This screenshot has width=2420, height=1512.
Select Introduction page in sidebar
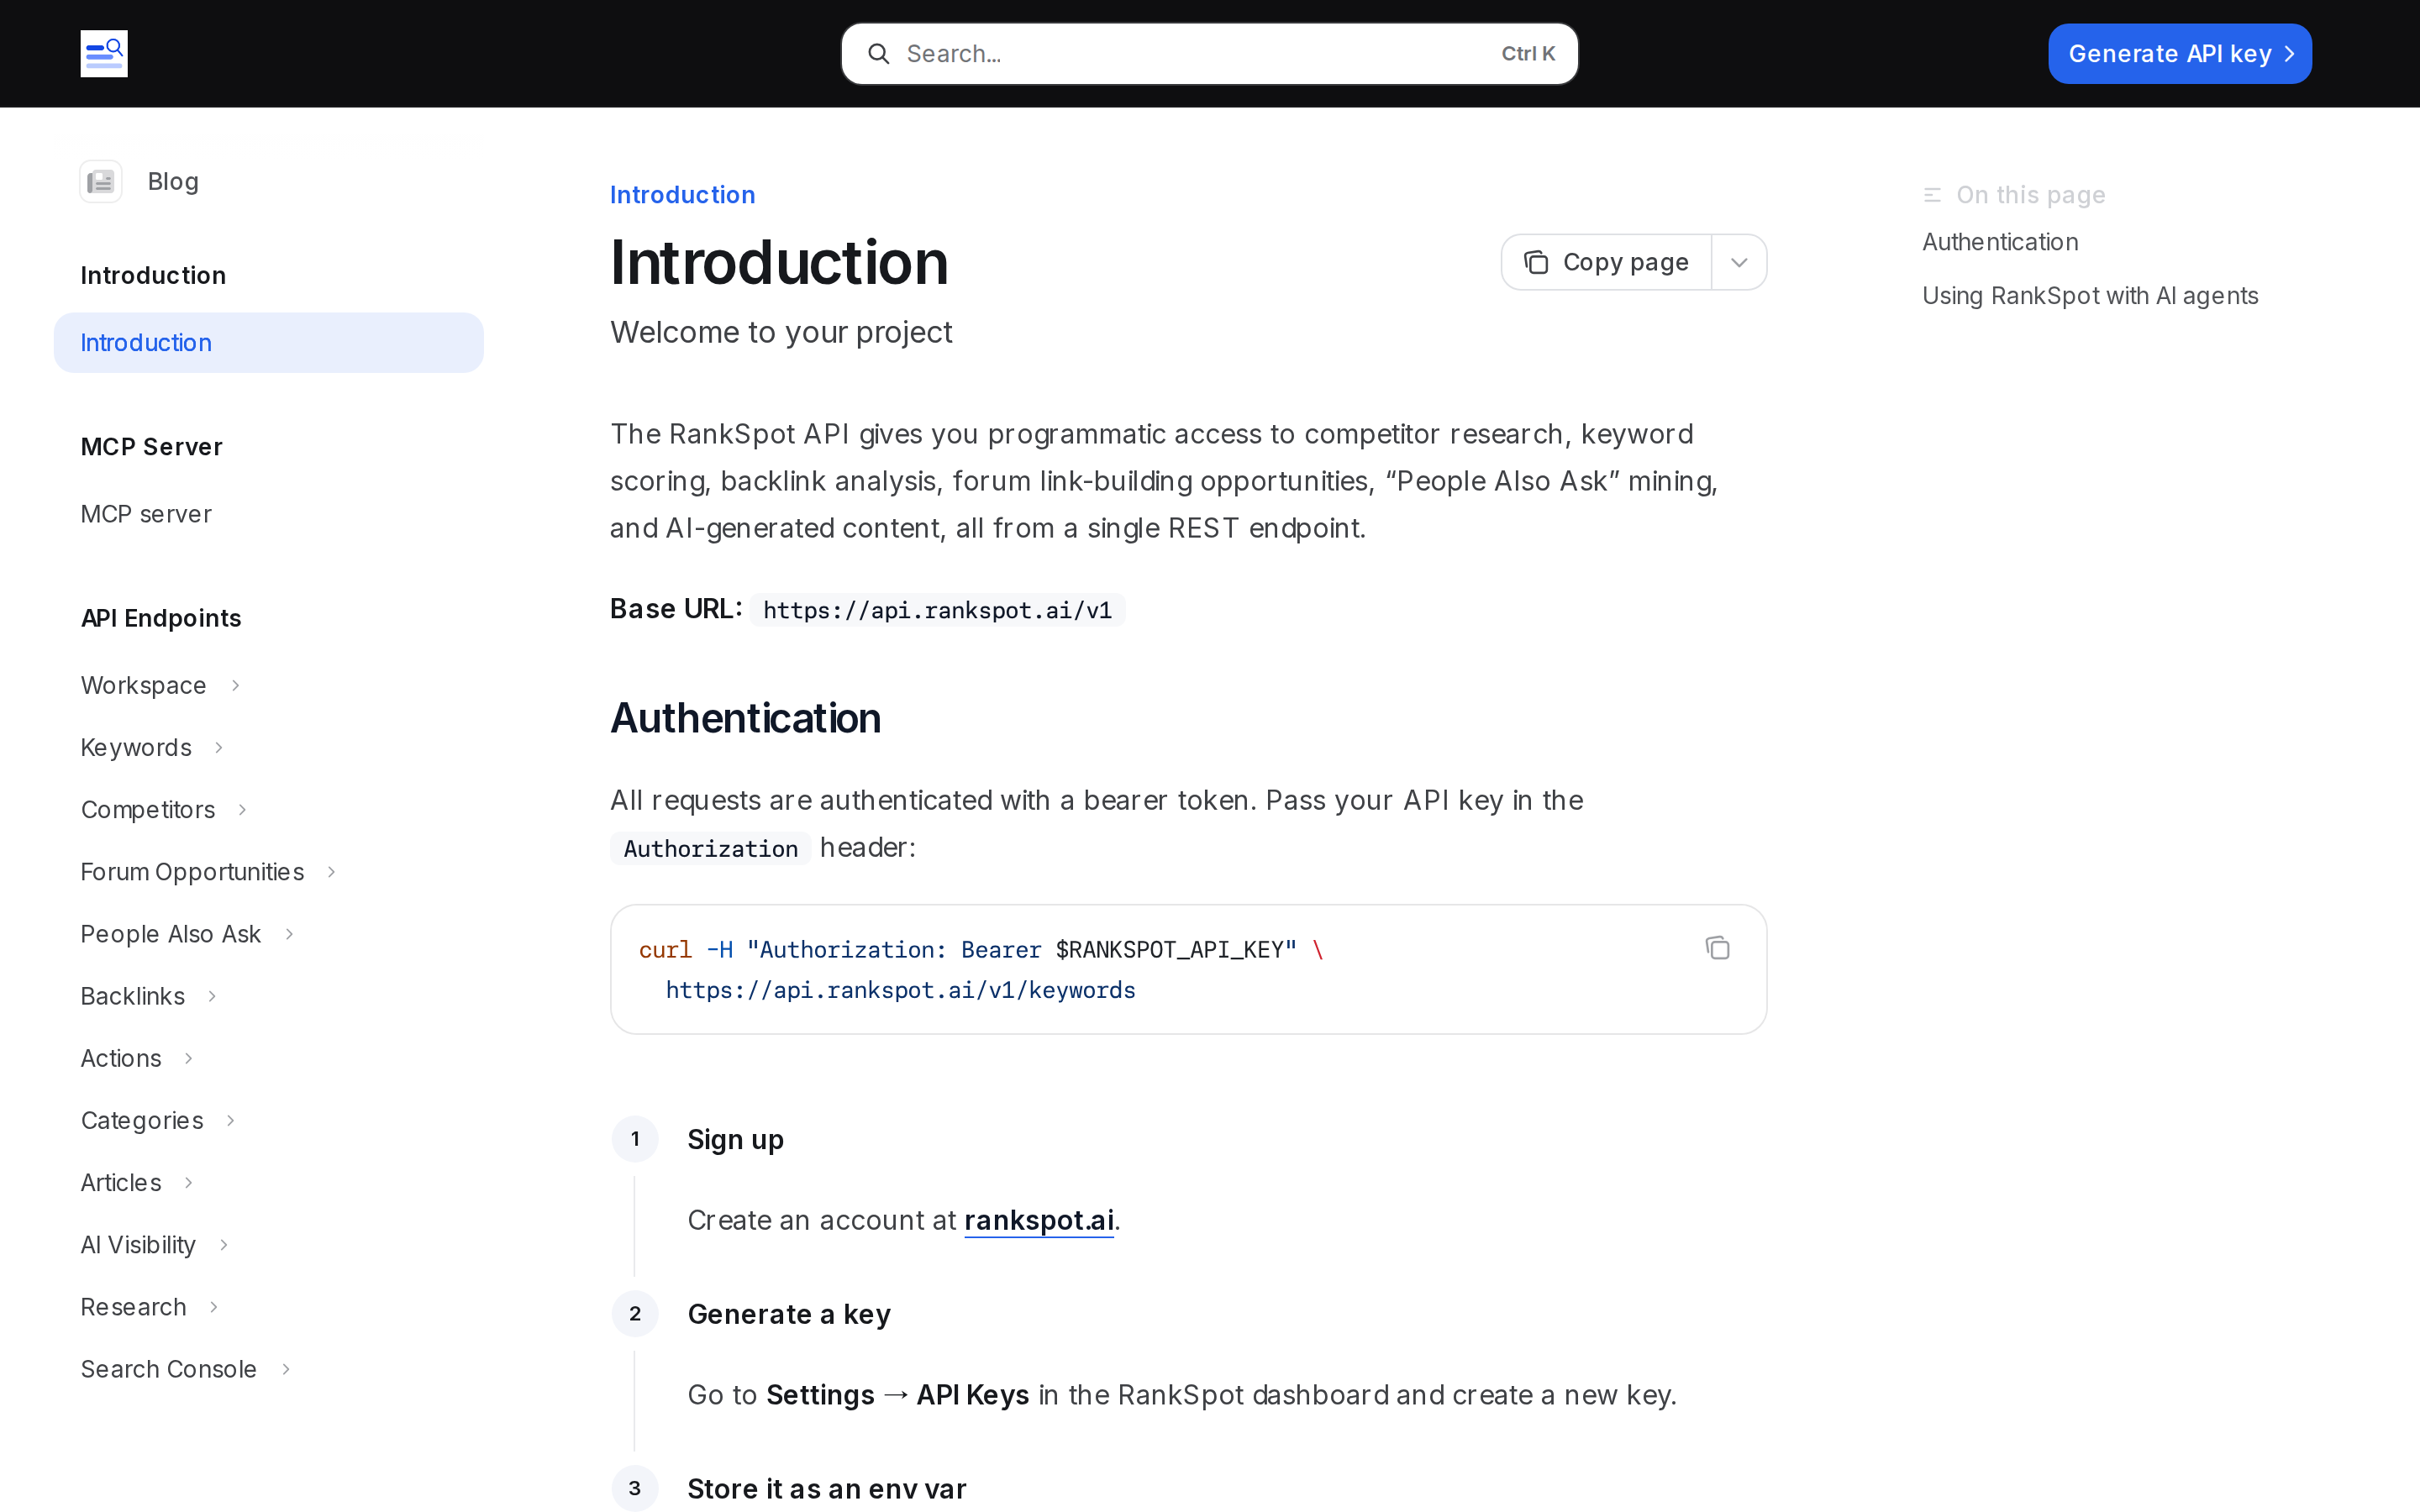(269, 343)
